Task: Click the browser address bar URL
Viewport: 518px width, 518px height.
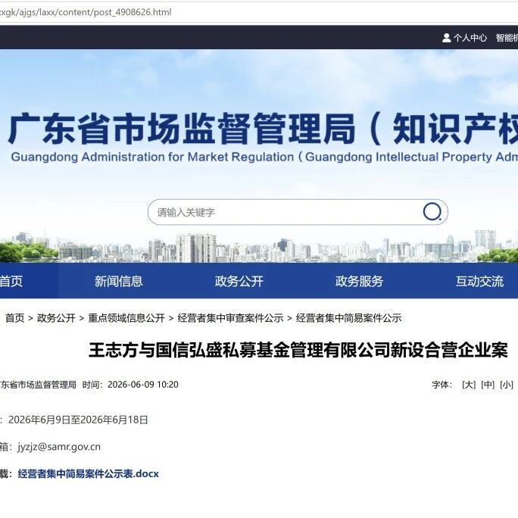Action: pos(86,12)
